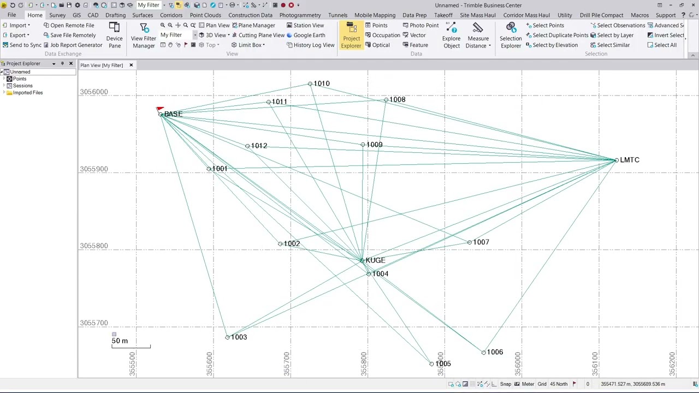
Task: Click Select by Elevation
Action: [x=552, y=45]
